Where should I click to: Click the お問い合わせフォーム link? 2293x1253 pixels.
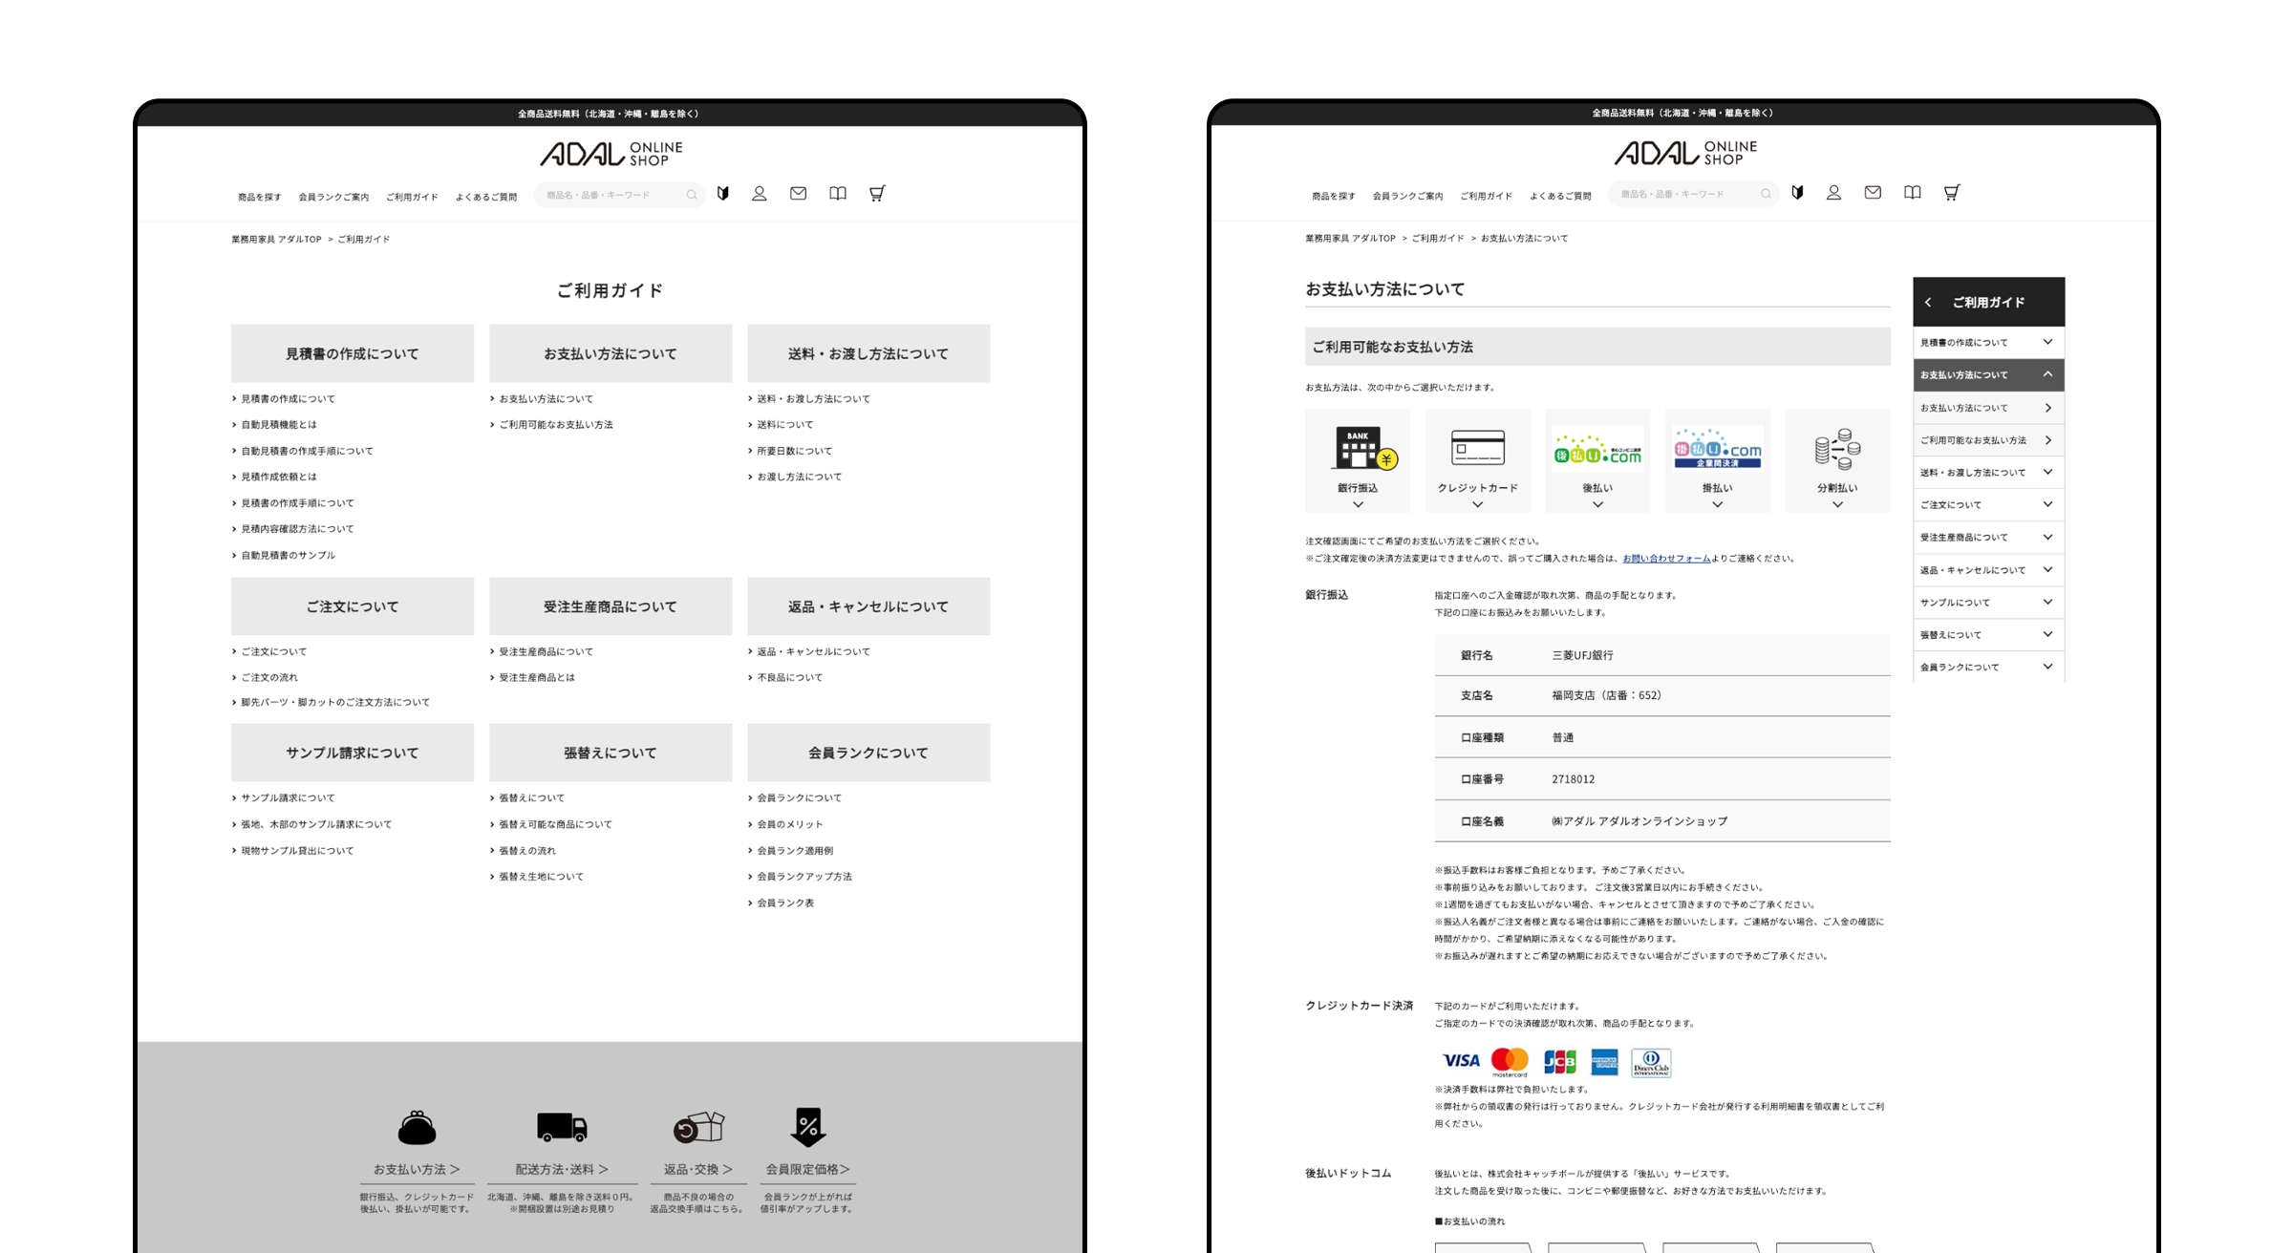pos(1666,559)
